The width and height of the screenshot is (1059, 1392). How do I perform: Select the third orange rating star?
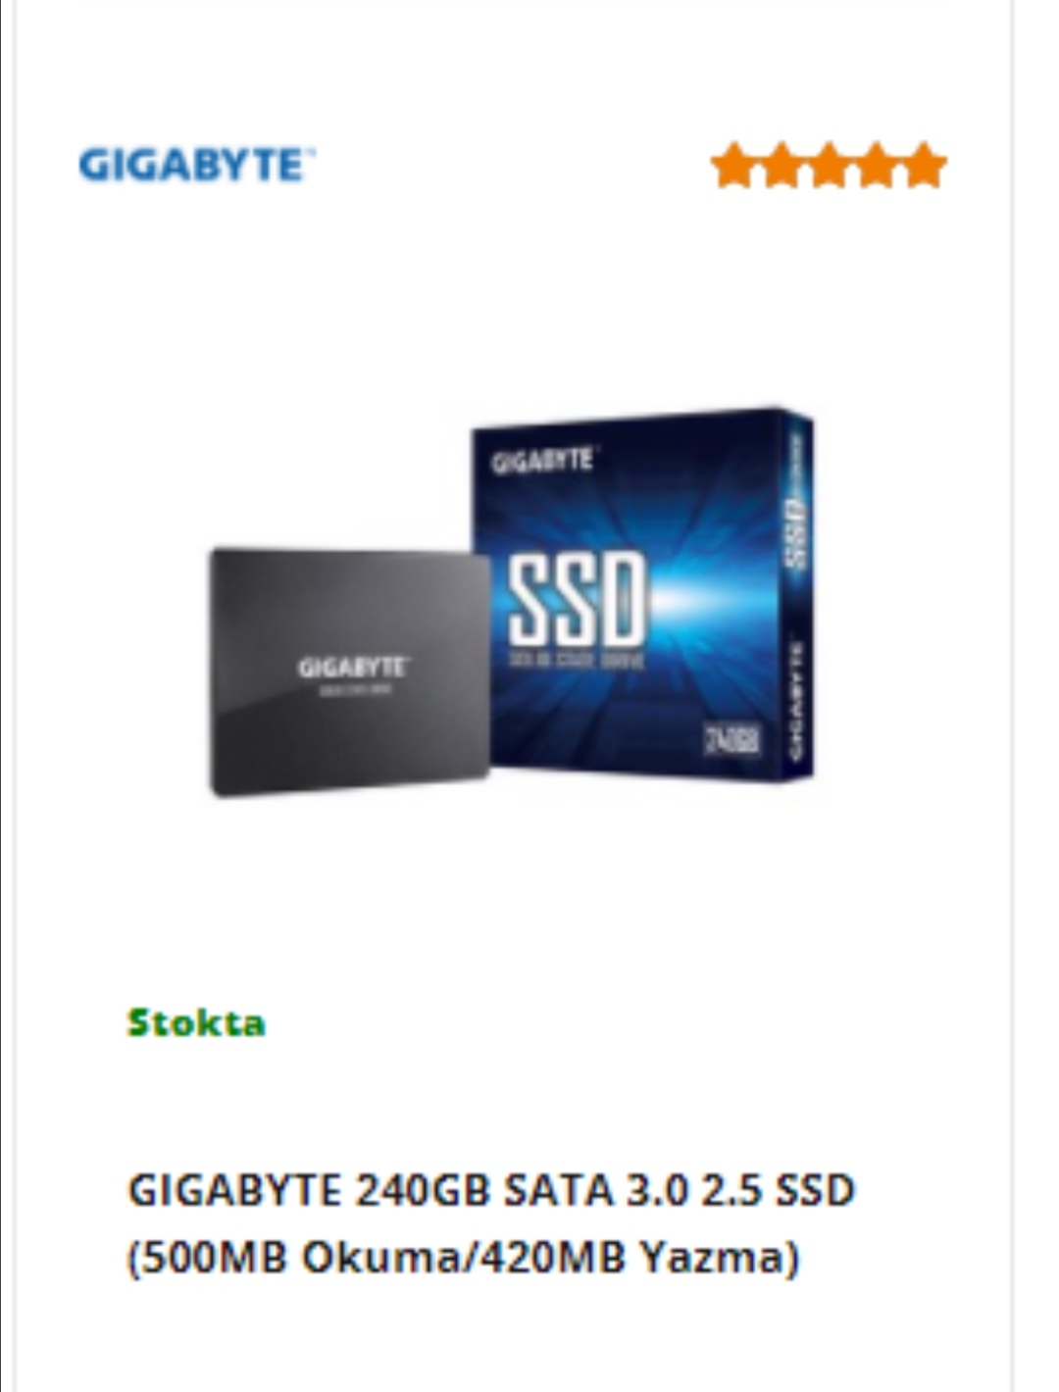click(x=829, y=166)
